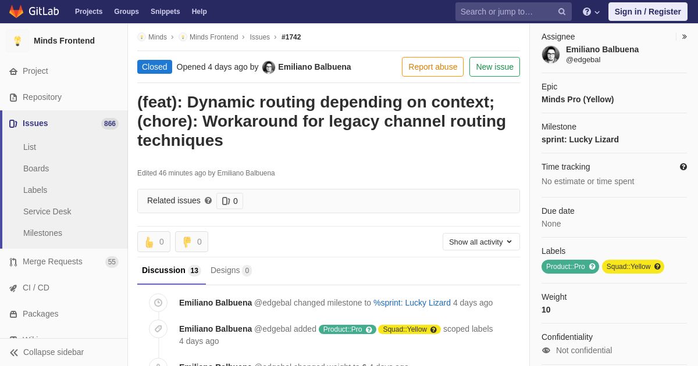
Task: Click the sprint: Lucky Lizard milestone
Action: (580, 139)
